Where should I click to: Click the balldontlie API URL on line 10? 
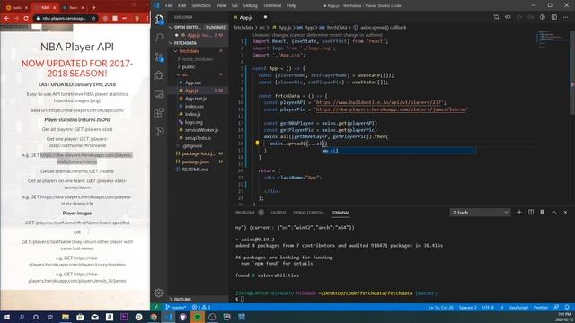tap(379, 102)
